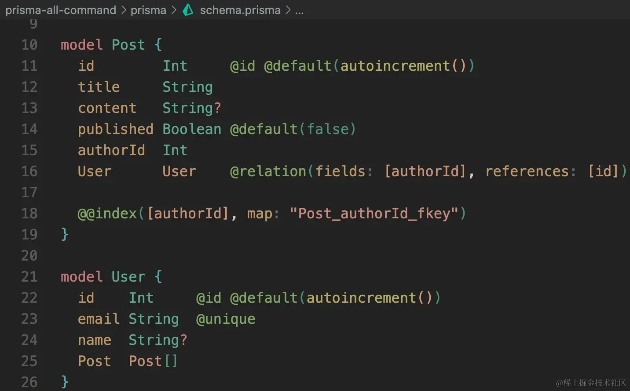Click line number 10 in gutter
Viewport: 630px width, 391px height.
point(29,45)
